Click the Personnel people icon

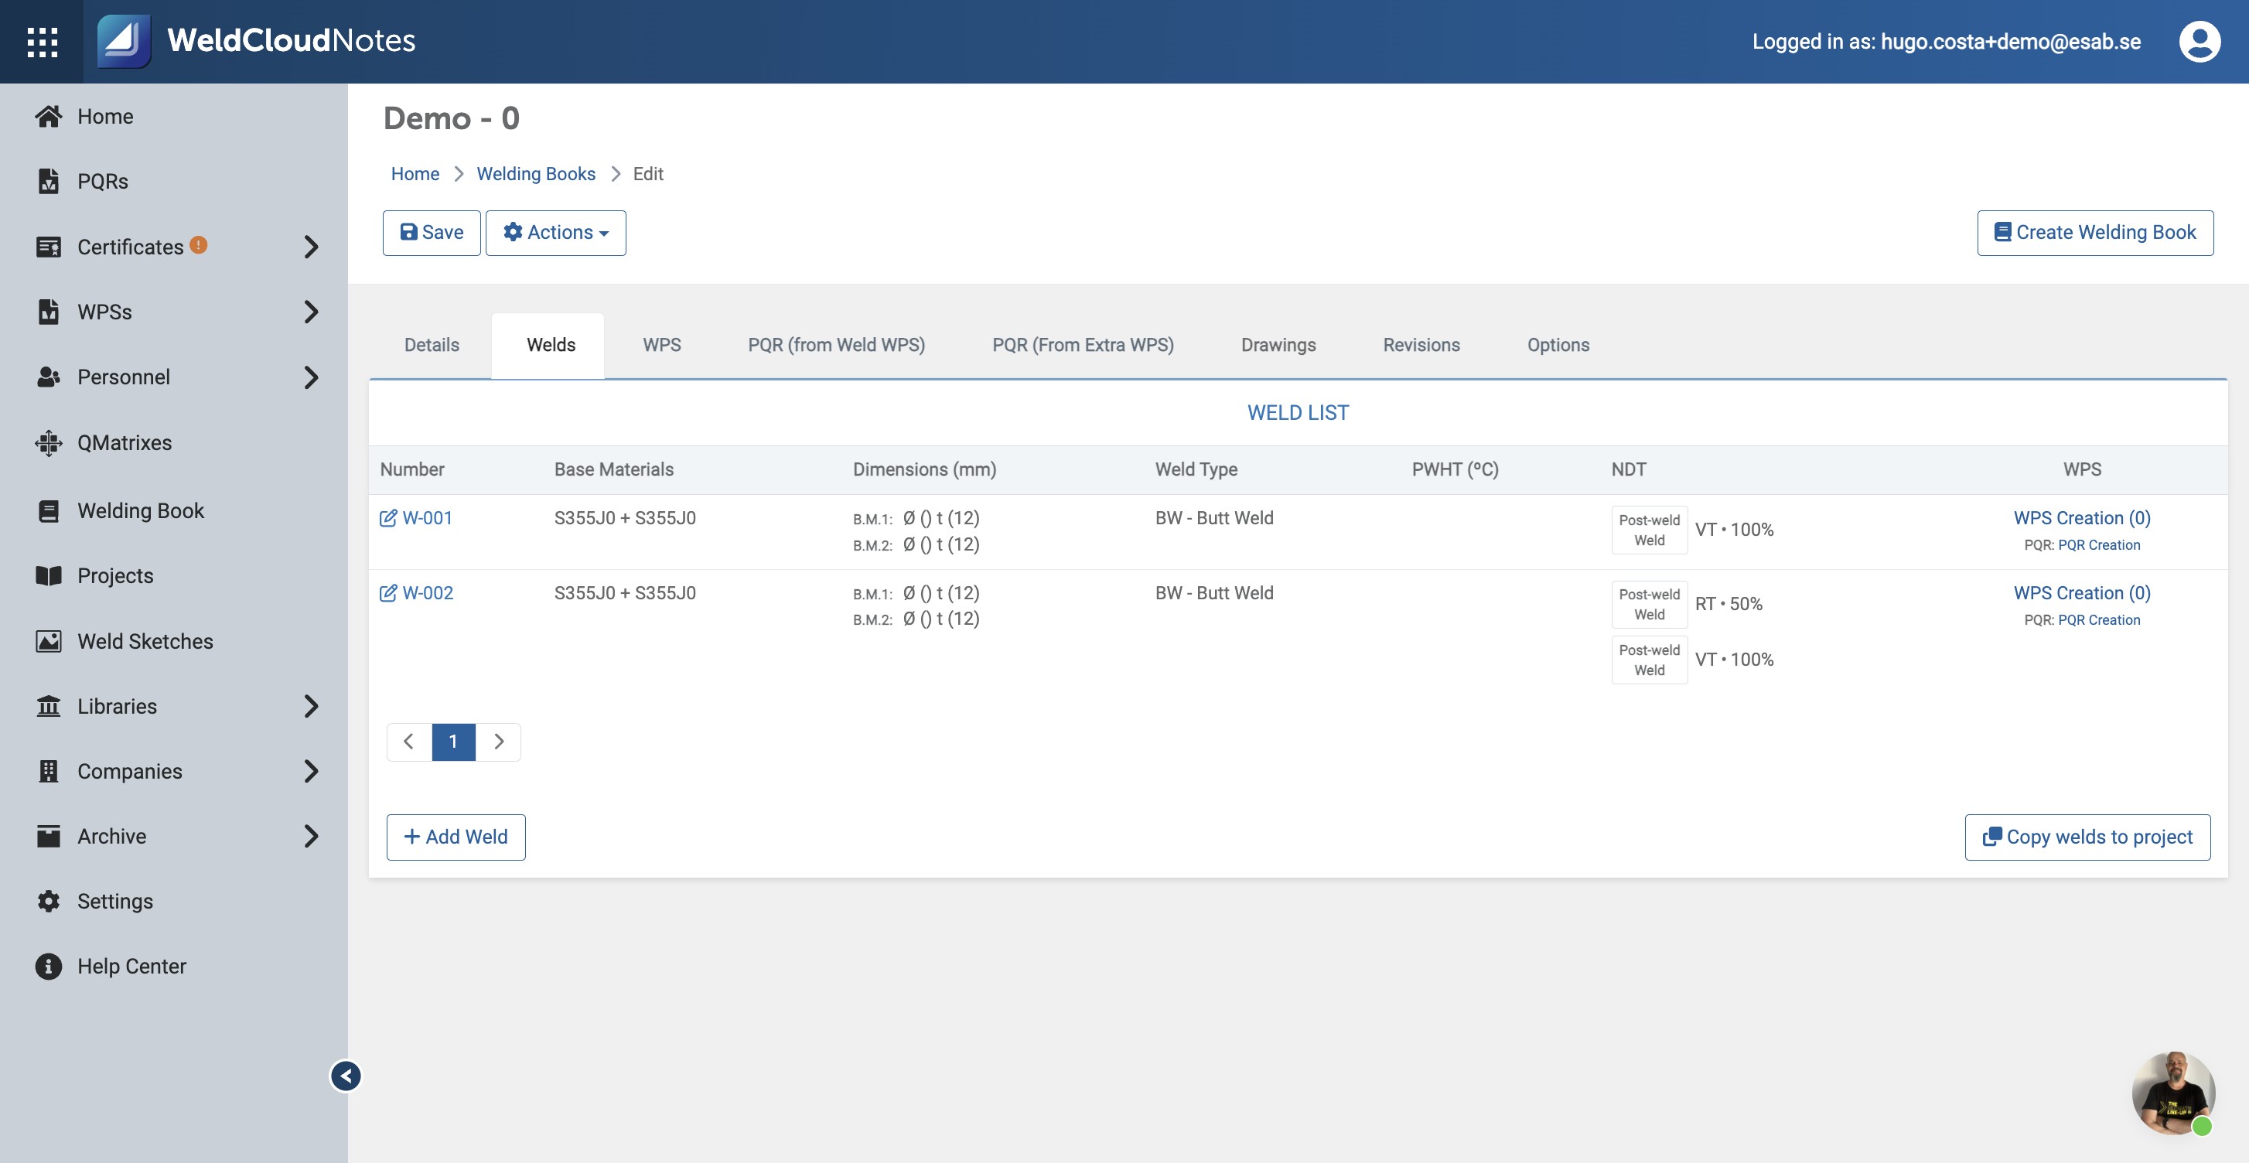49,377
